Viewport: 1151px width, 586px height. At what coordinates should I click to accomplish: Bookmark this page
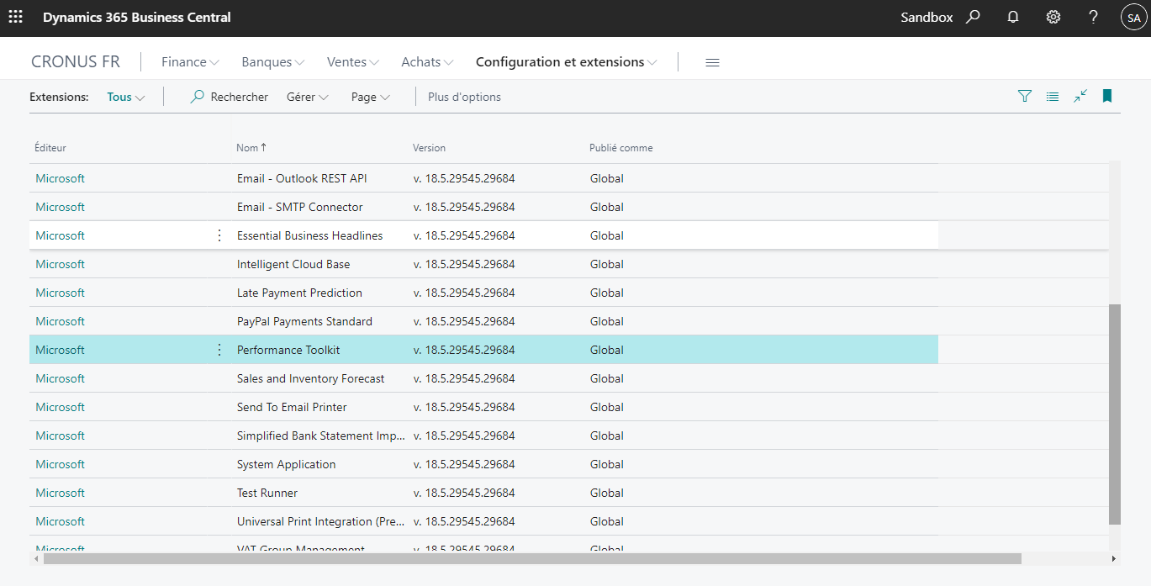pos(1107,97)
